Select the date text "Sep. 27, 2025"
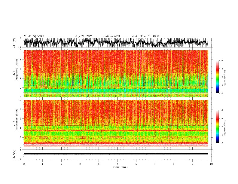Viewport: 238px width, 184px height. click(84, 36)
